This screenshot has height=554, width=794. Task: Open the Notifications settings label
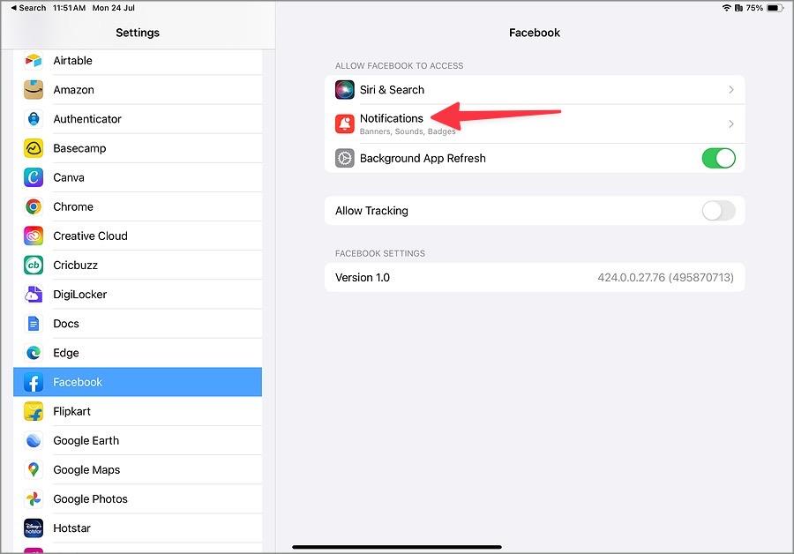pos(392,118)
